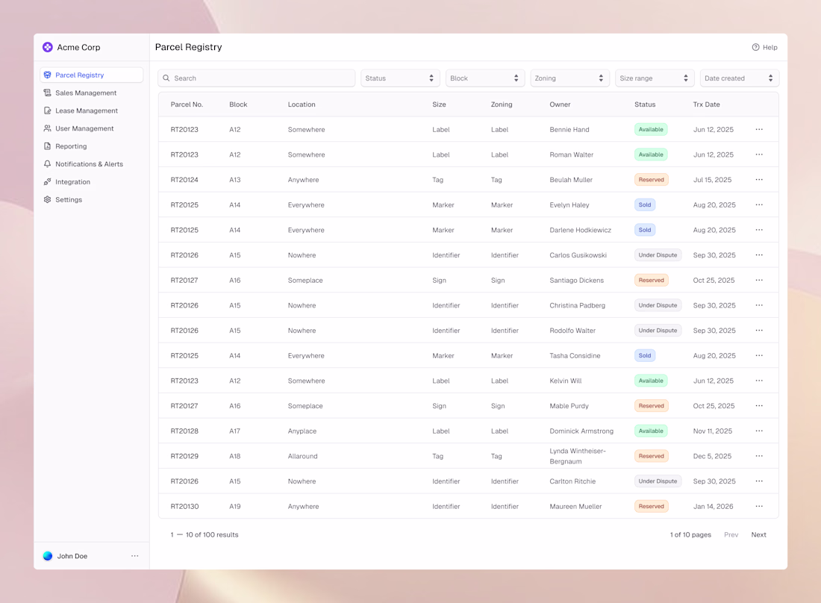Click John Doe user name

(72, 556)
